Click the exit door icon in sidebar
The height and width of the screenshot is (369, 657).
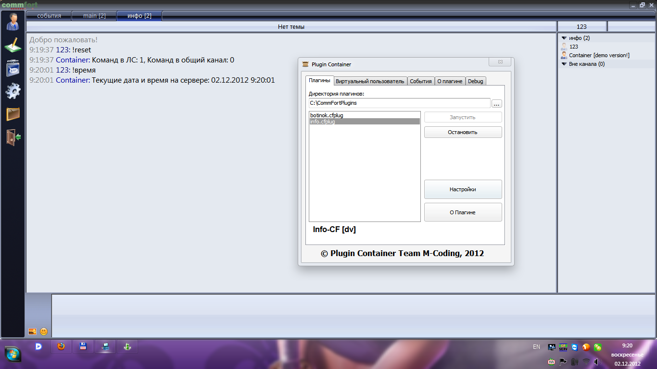coord(13,137)
